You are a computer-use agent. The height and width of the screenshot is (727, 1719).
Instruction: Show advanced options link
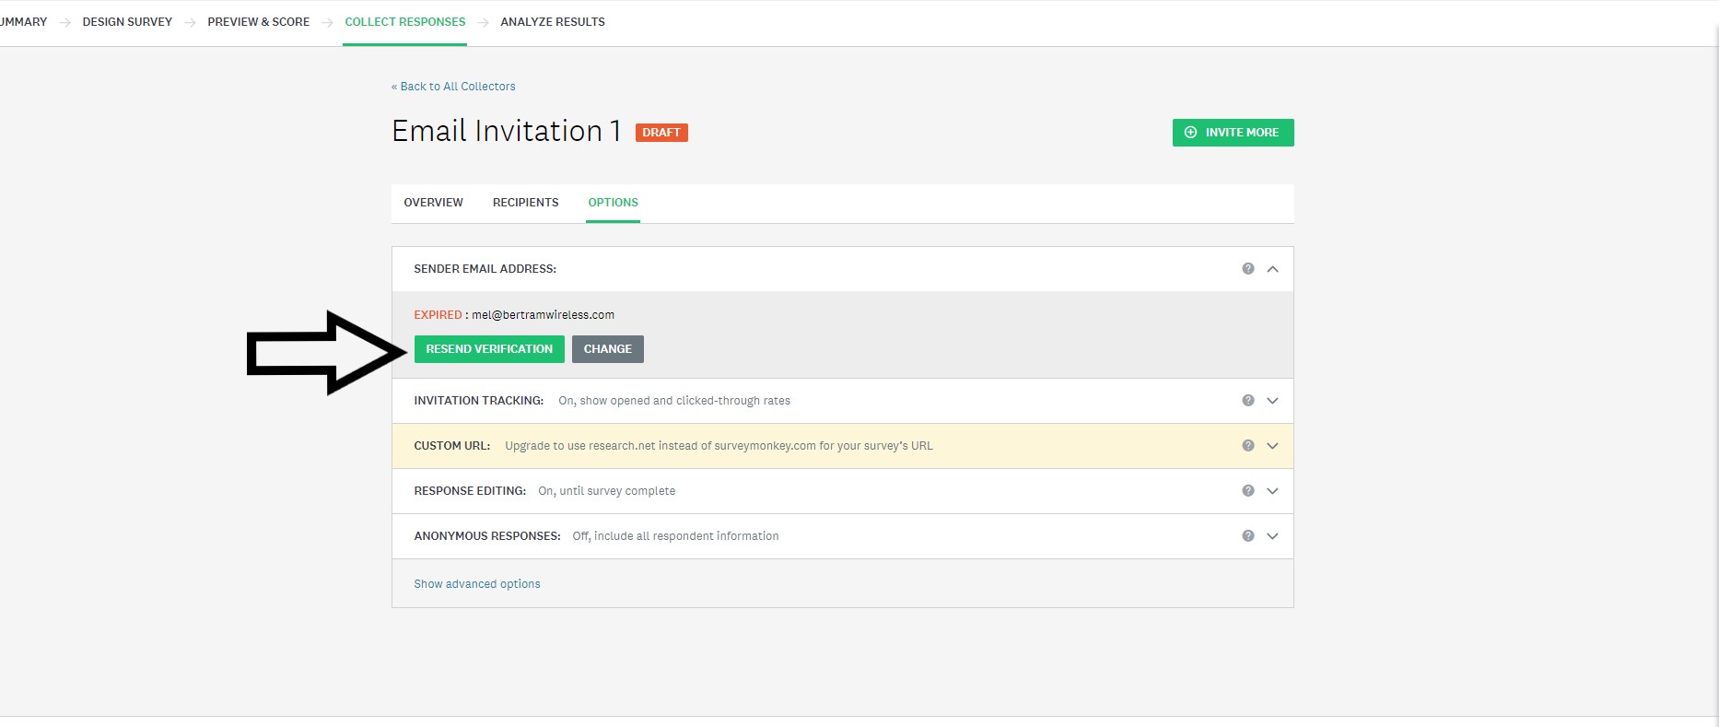tap(476, 584)
